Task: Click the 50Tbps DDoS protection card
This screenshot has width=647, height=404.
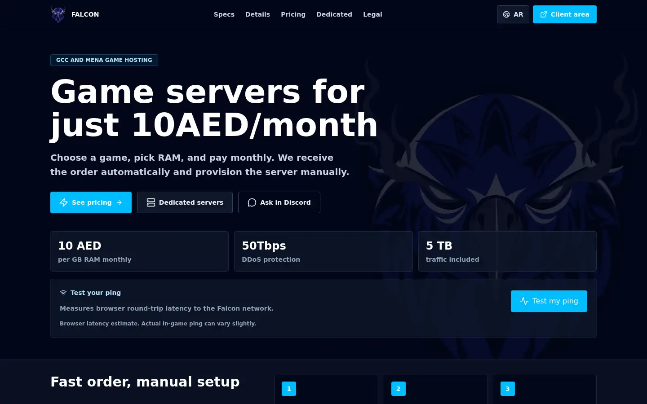Action: click(323, 251)
